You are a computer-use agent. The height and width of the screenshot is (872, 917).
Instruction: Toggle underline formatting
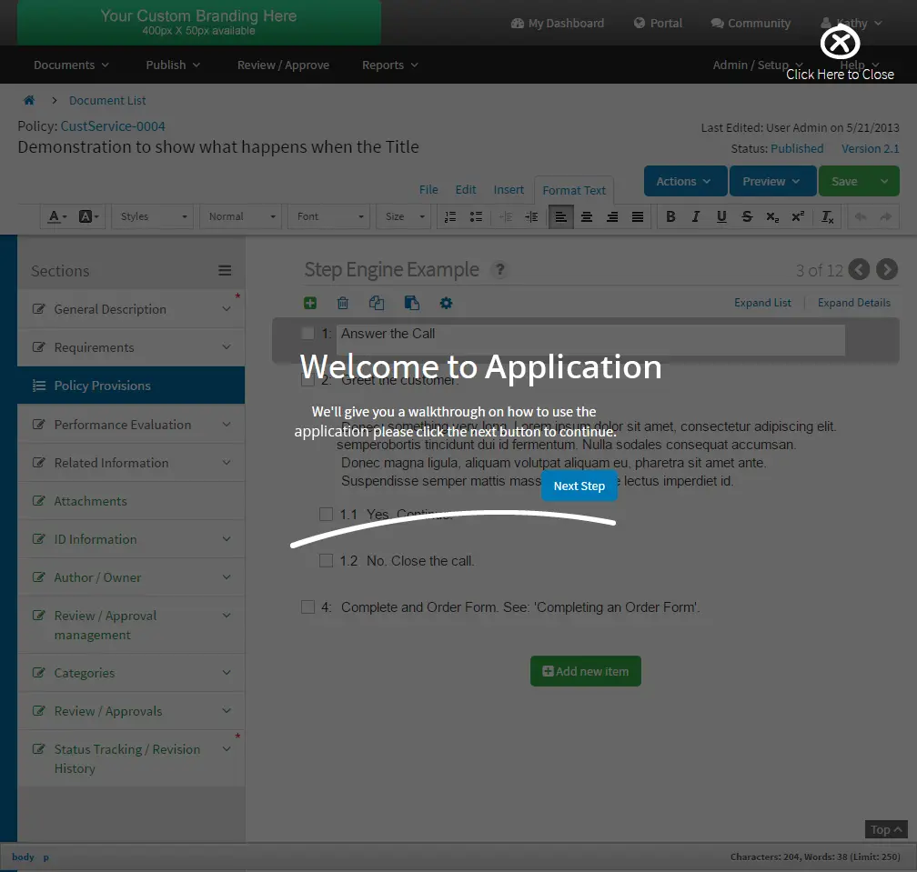(x=721, y=216)
